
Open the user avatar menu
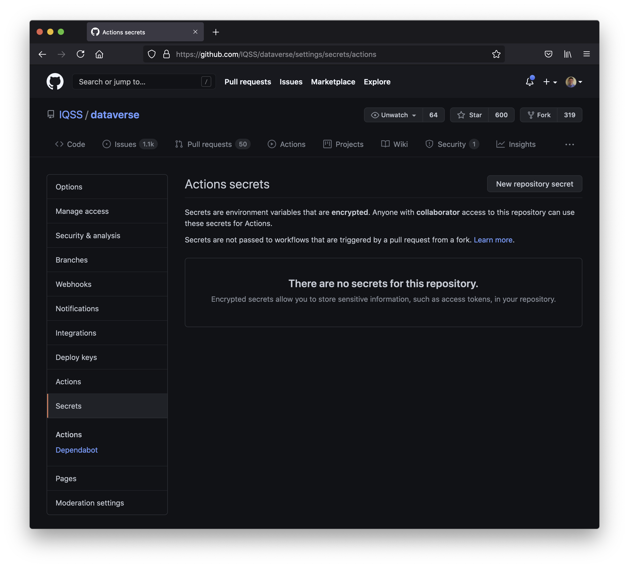point(573,82)
